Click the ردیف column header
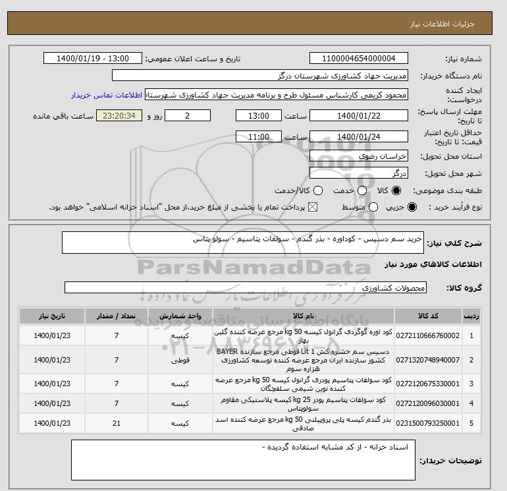The height and width of the screenshot is (491, 507). pyautogui.click(x=471, y=316)
